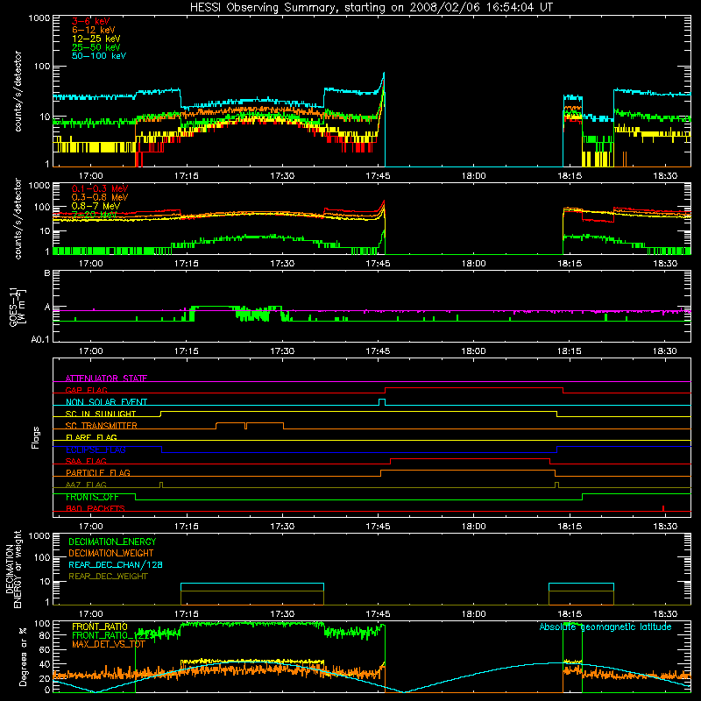The image size is (701, 701).
Task: Click the 18:00 tick label under the decimation panel
Action: pyautogui.click(x=474, y=614)
